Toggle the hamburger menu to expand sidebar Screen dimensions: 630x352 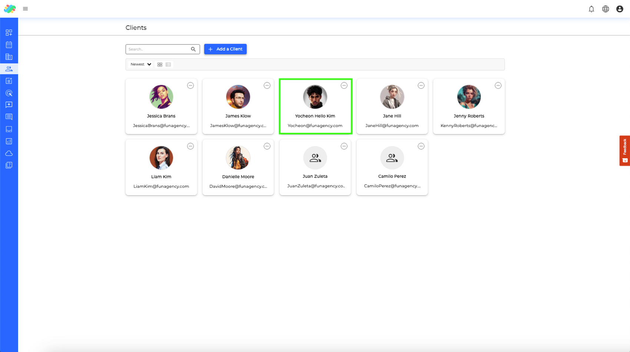pos(25,9)
